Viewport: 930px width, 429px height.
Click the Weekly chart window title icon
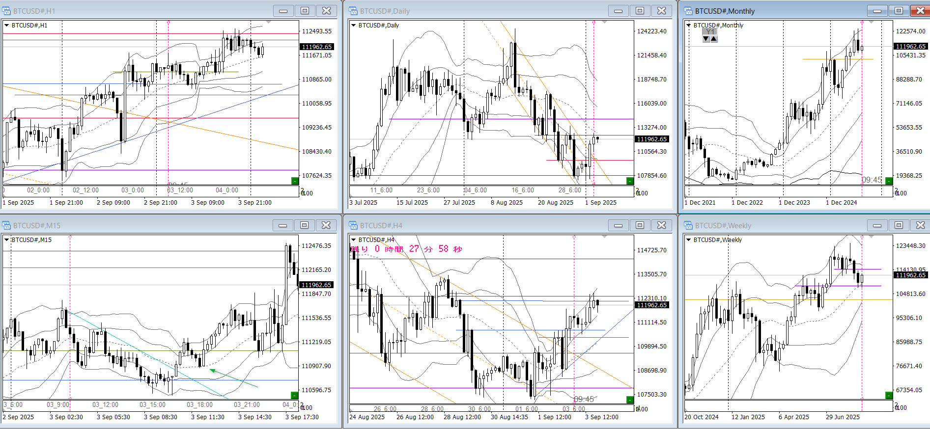(688, 225)
